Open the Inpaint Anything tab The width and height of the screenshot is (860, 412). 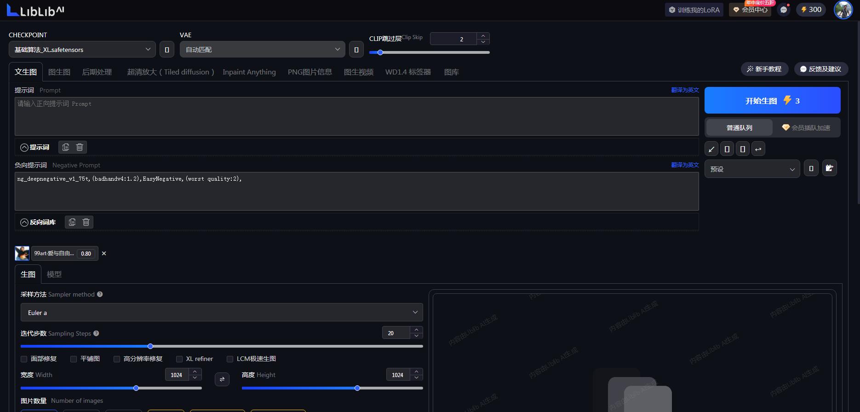pyautogui.click(x=249, y=72)
